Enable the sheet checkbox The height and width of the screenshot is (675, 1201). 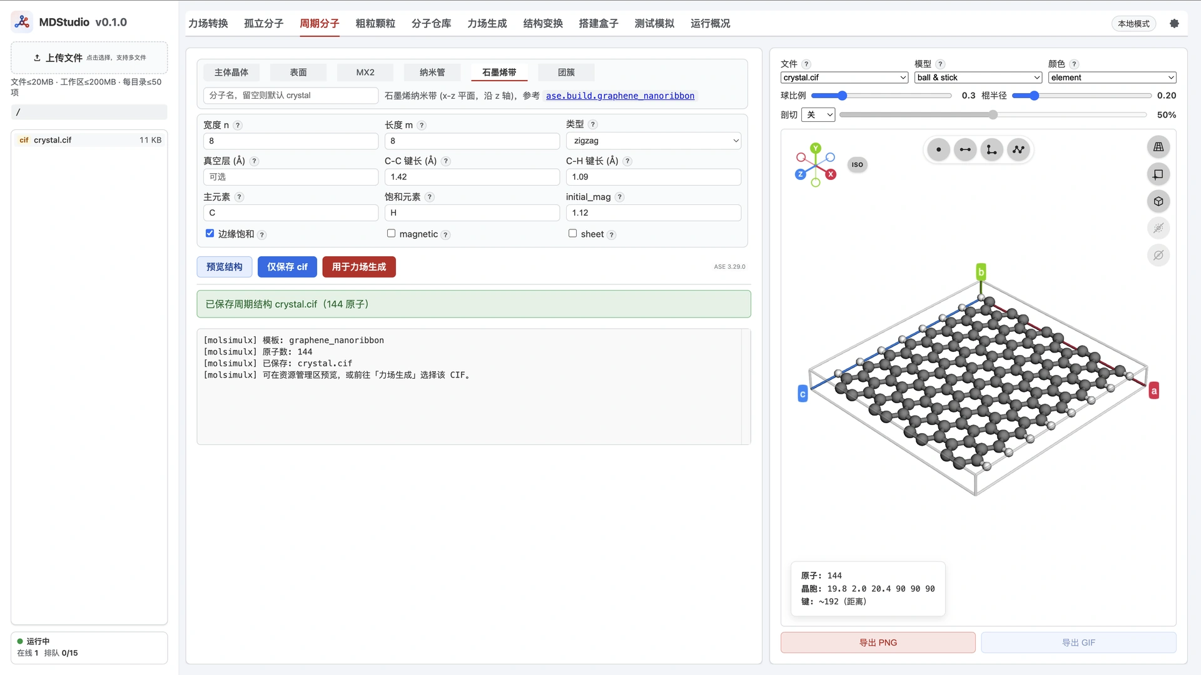(x=572, y=233)
